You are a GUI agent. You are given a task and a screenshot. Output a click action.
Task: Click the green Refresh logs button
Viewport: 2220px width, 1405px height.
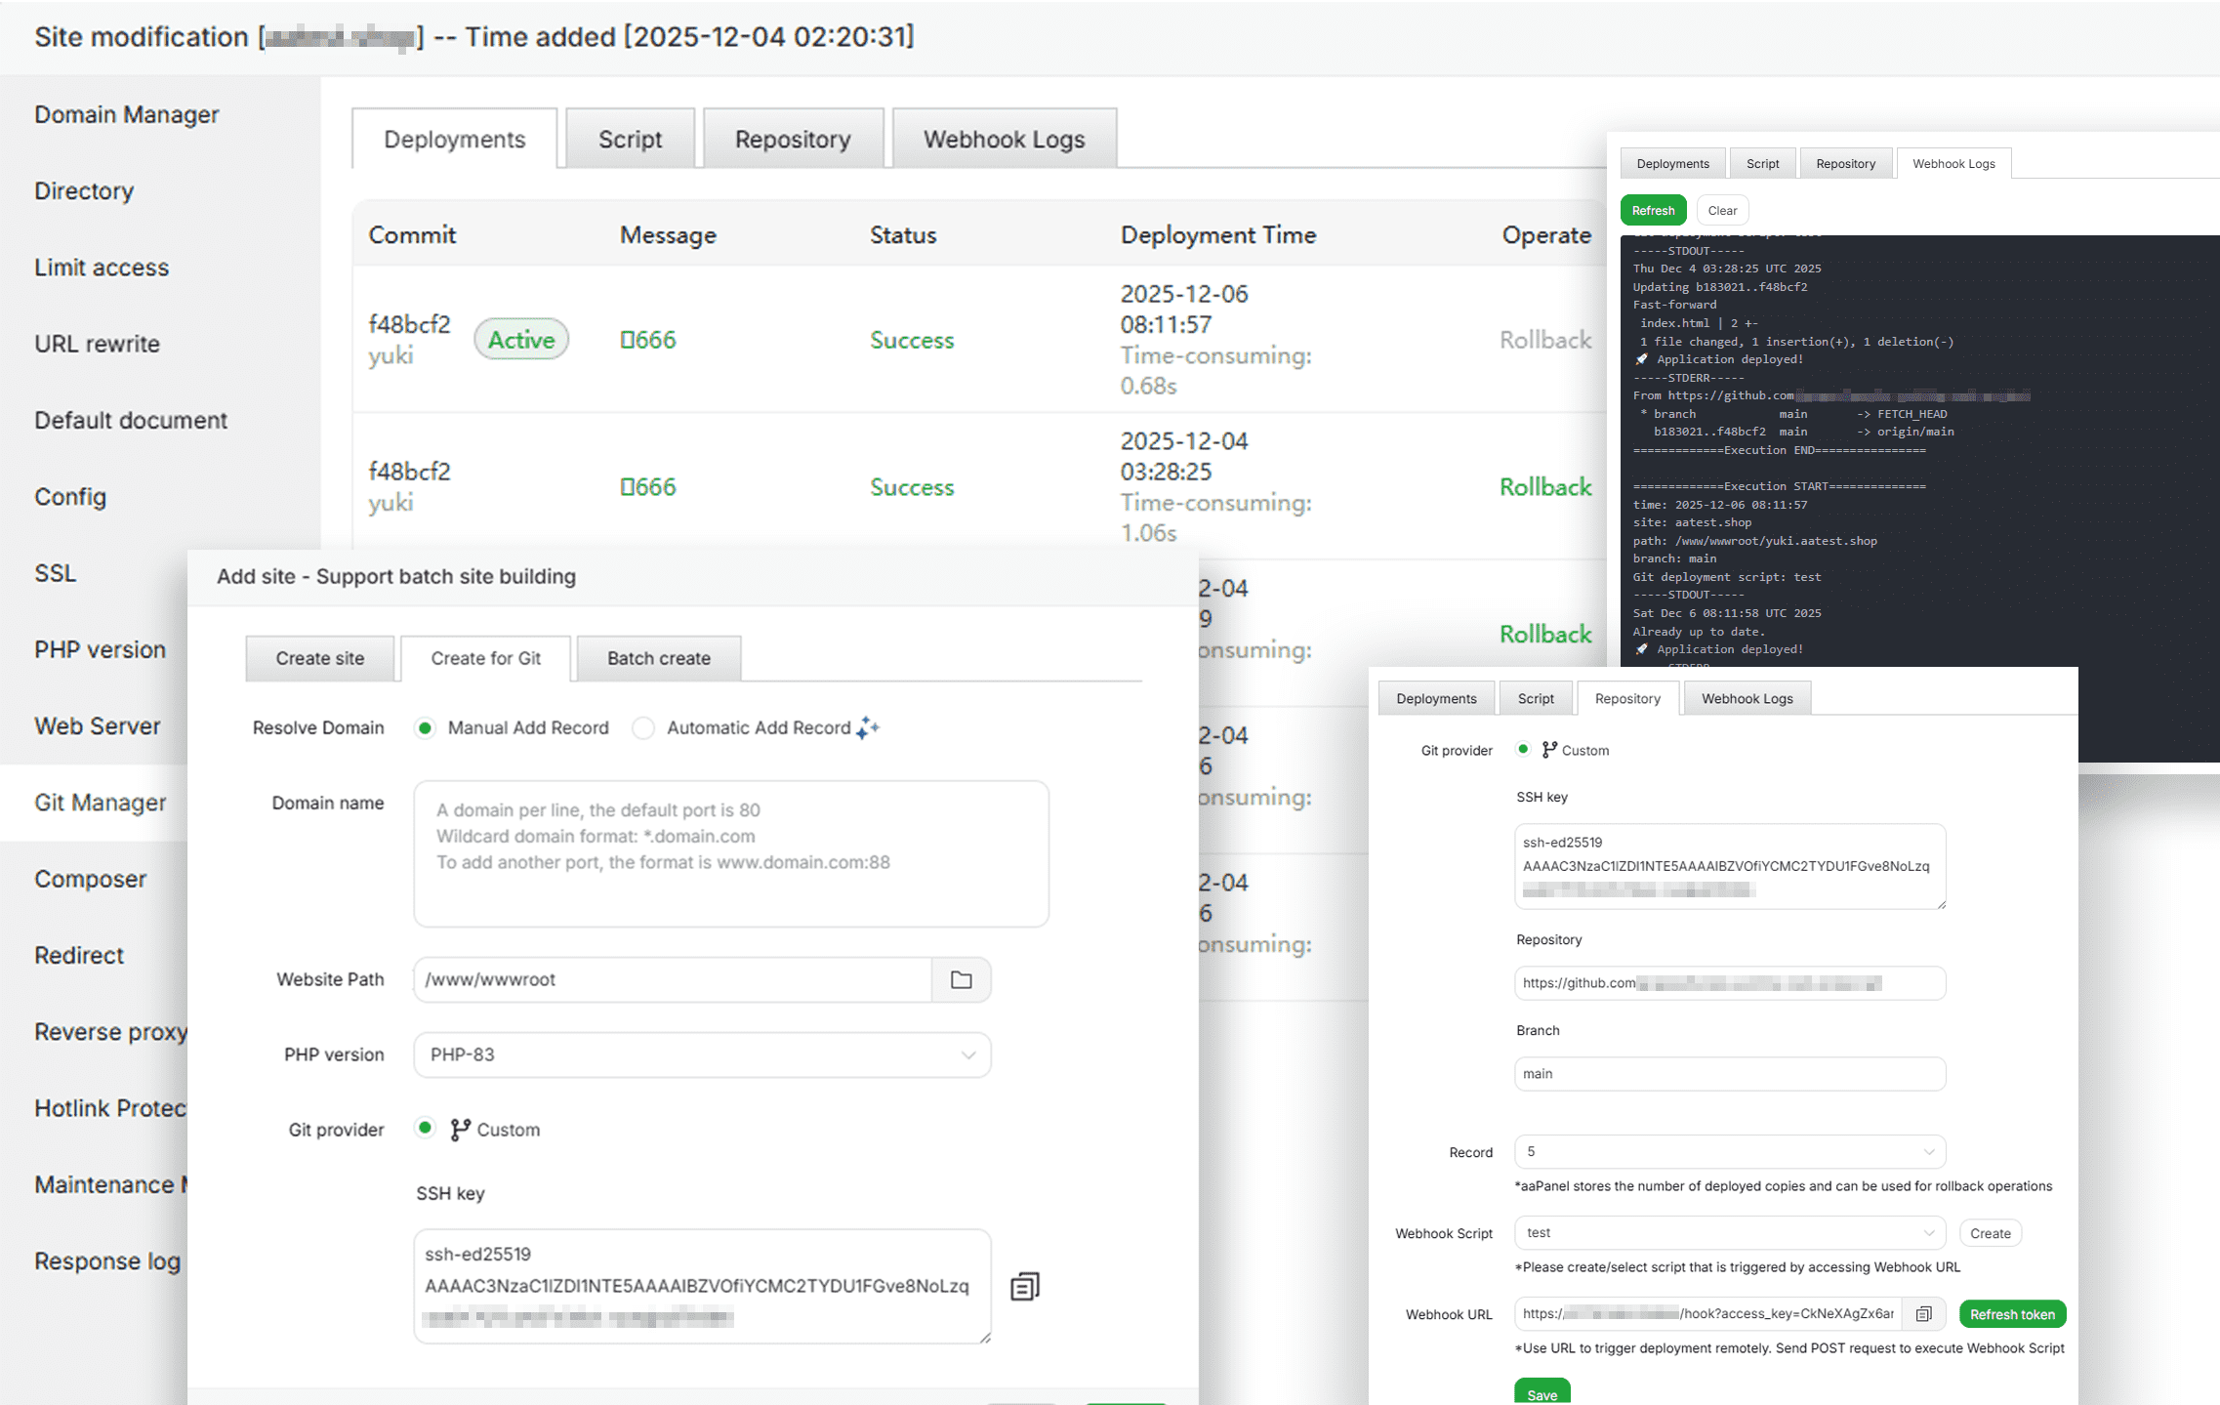coord(1653,210)
